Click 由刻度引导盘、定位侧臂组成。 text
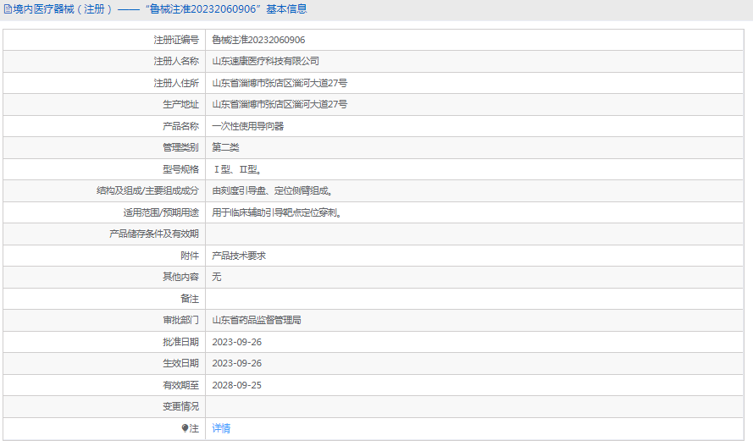The image size is (753, 446). click(x=273, y=190)
